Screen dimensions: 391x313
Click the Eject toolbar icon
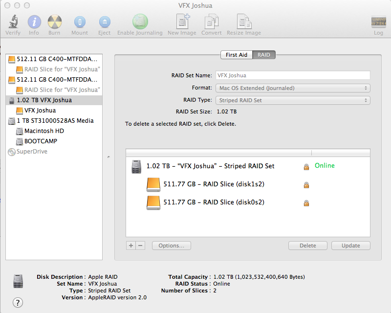tap(105, 22)
